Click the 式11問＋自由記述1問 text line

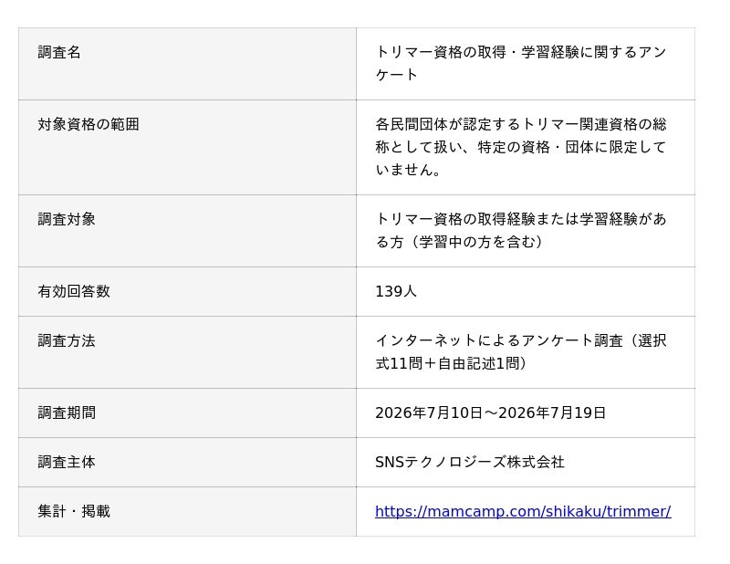pos(451,364)
